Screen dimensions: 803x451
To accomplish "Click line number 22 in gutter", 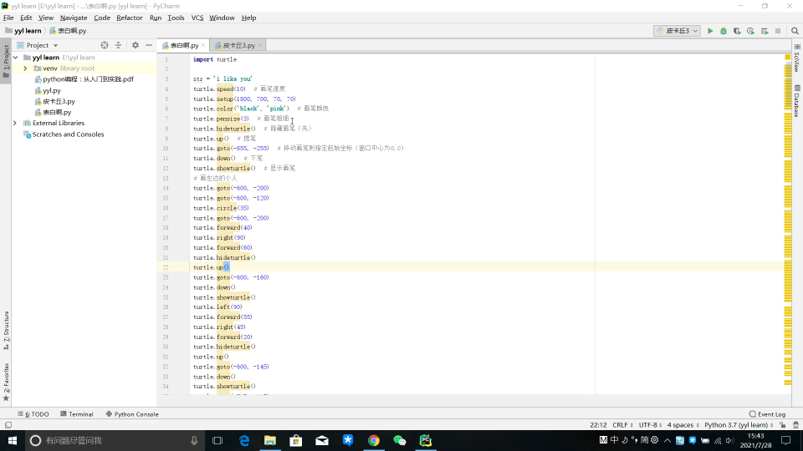I will (166, 267).
